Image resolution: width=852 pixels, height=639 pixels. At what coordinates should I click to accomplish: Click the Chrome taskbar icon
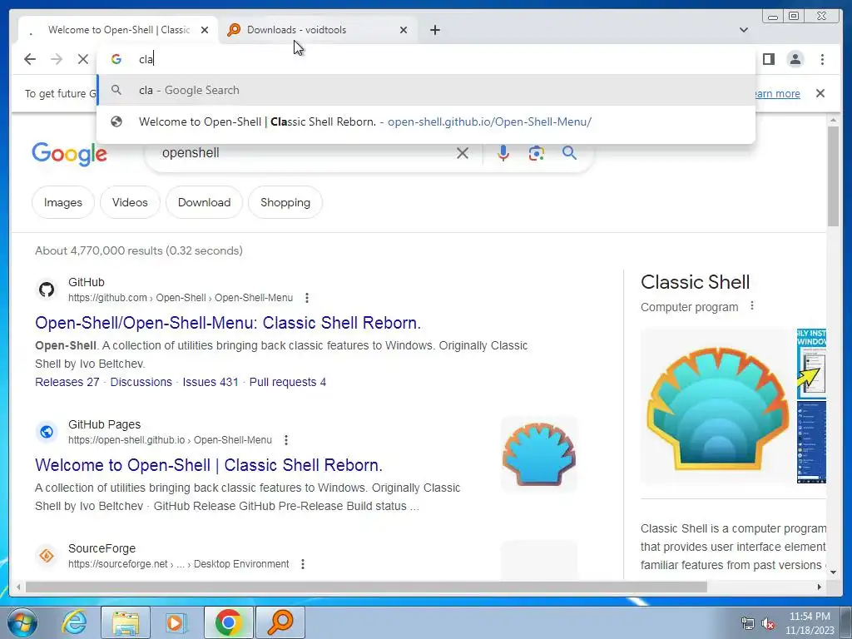[228, 622]
